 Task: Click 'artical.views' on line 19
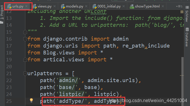64,60
